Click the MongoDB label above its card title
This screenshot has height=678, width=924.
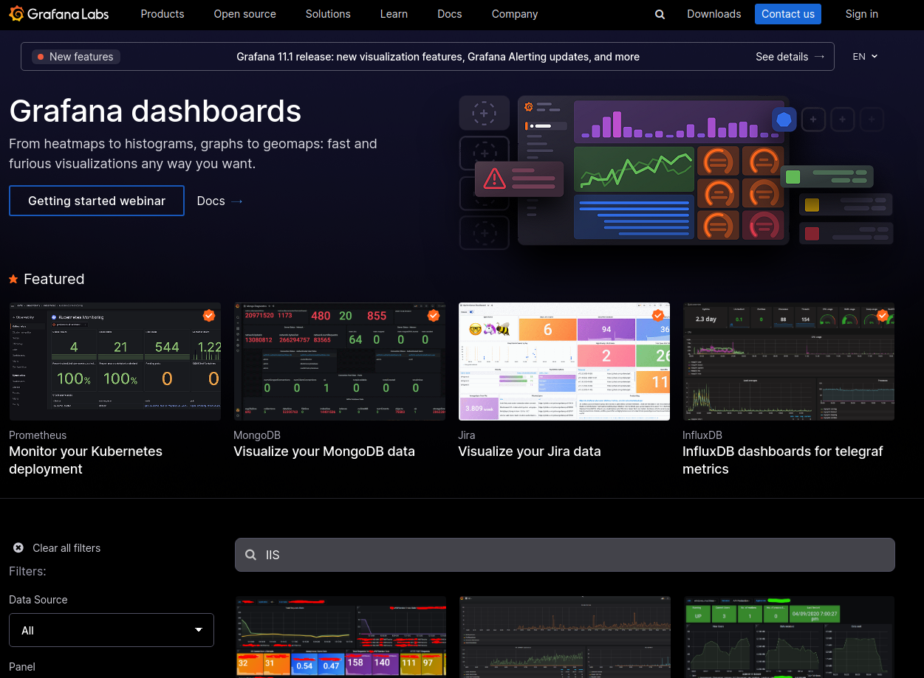click(257, 435)
